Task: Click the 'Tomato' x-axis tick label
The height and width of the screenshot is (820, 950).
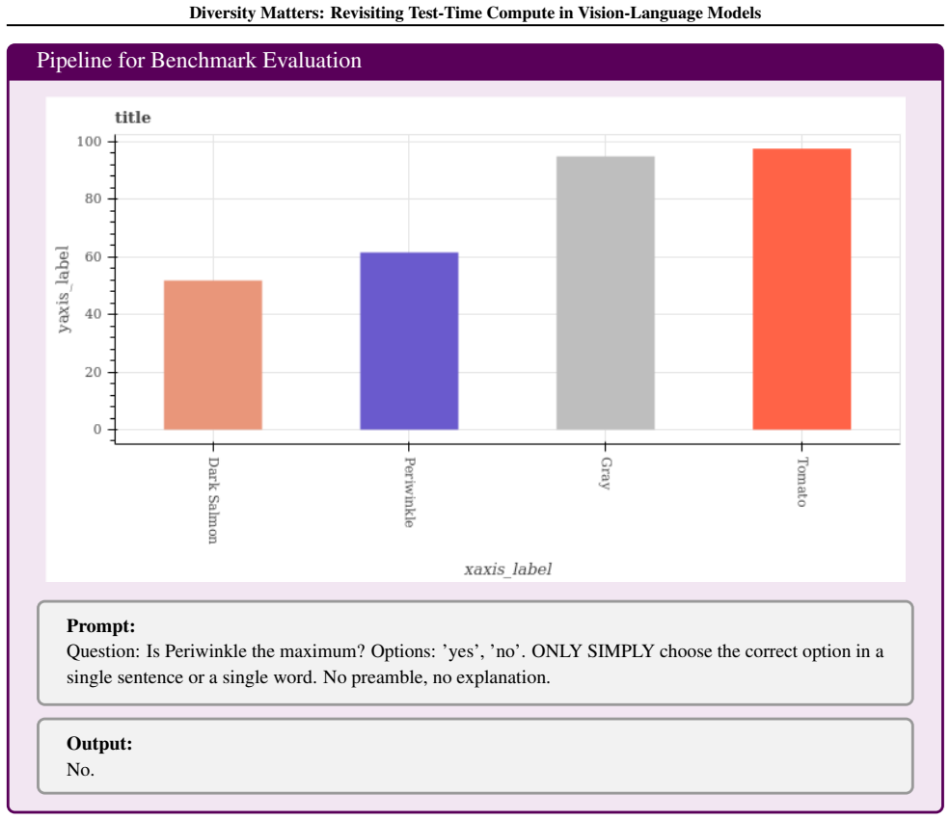Action: click(802, 482)
